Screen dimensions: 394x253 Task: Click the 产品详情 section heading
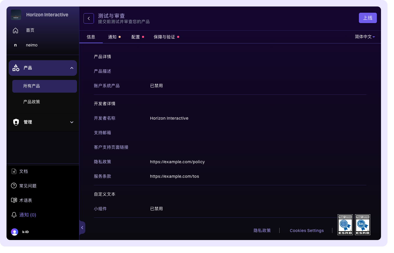tap(102, 57)
